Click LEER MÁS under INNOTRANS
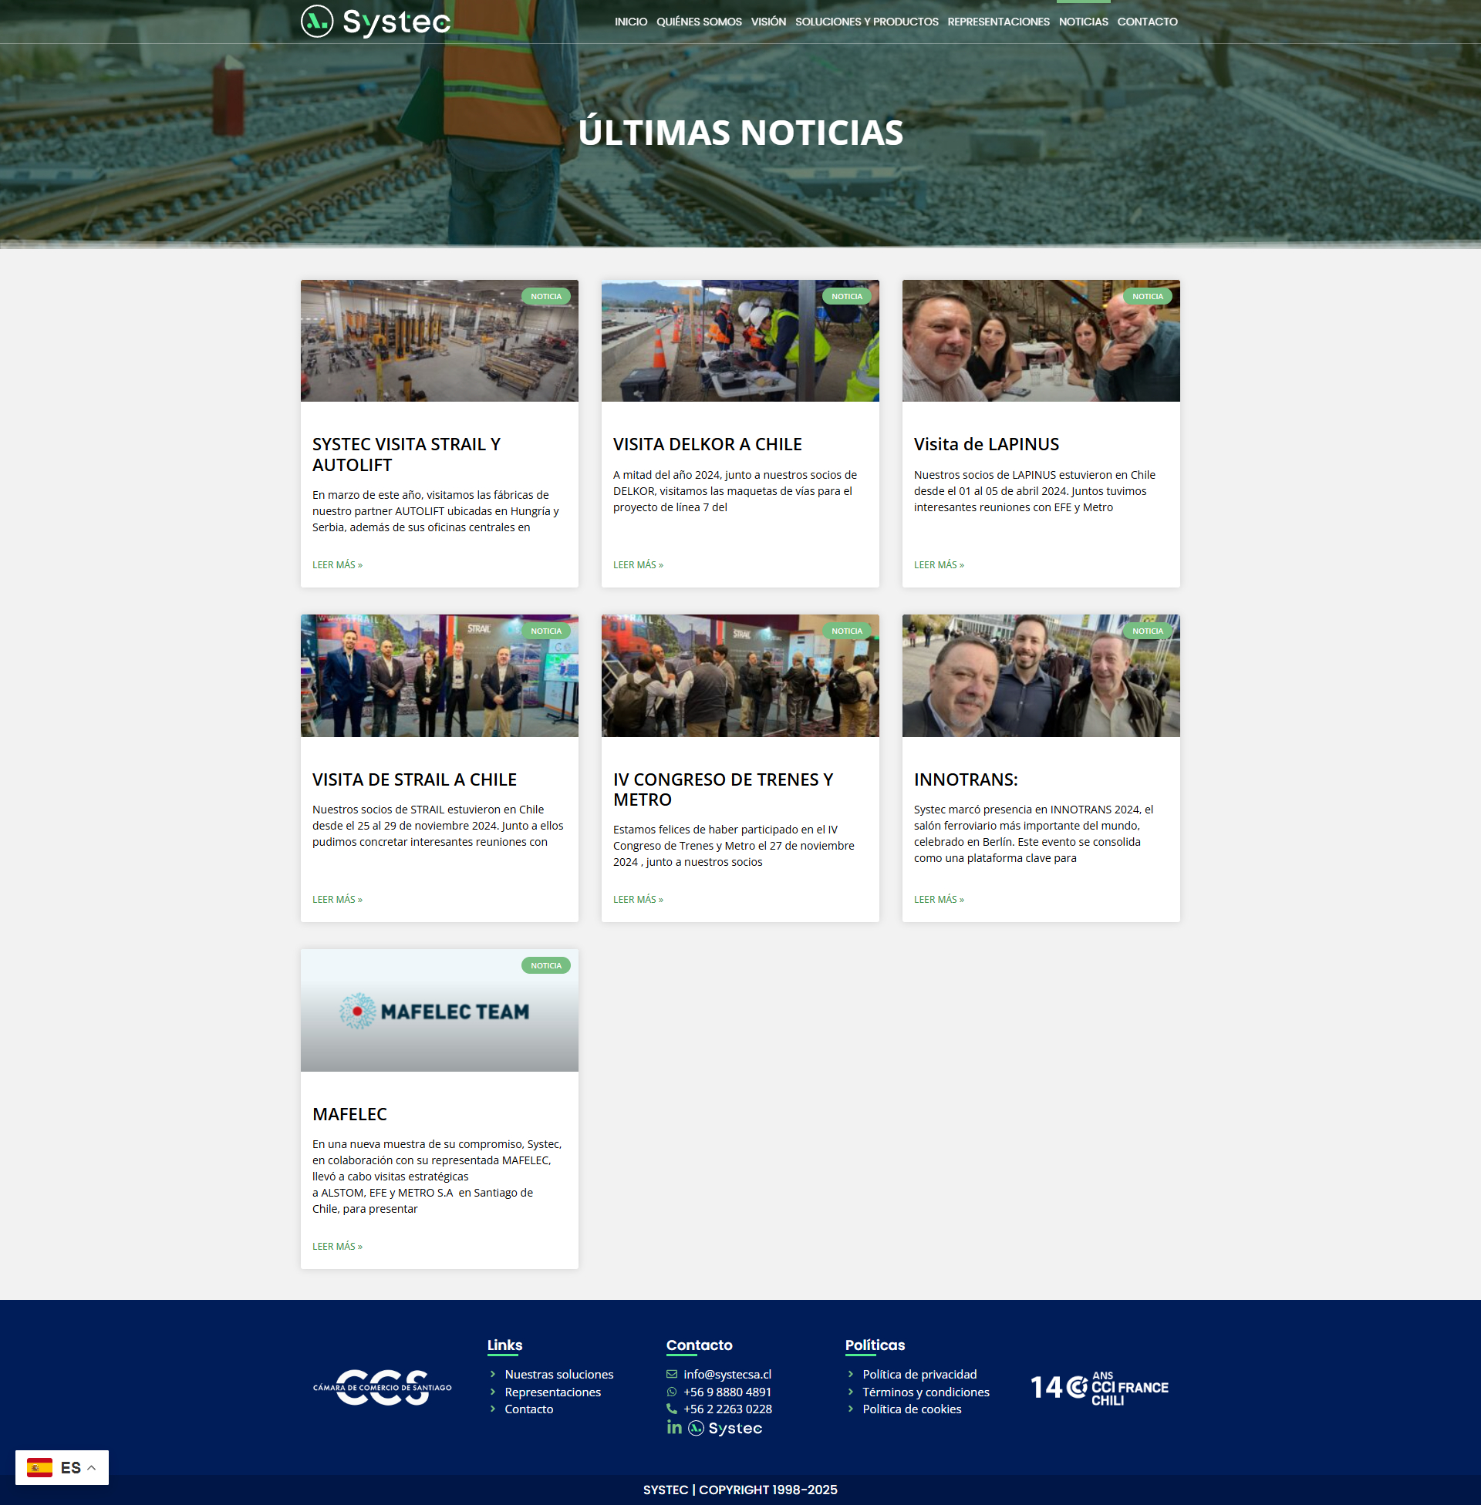The height and width of the screenshot is (1505, 1481). coord(939,900)
